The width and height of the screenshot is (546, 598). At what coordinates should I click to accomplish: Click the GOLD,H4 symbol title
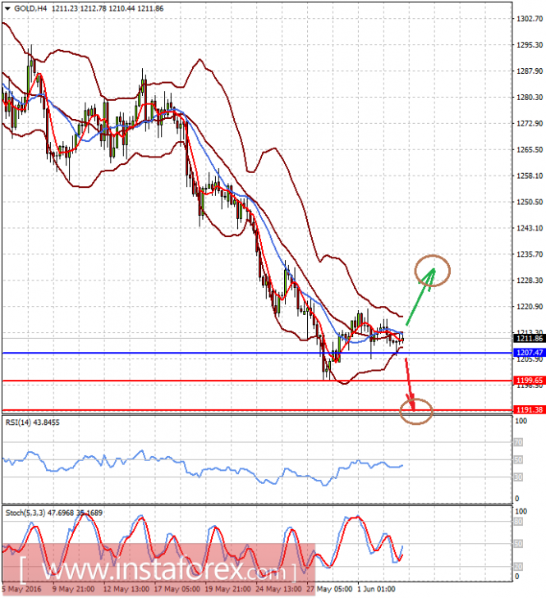30,8
